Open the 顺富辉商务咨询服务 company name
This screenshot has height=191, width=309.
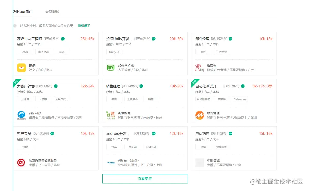[x=43, y=160]
